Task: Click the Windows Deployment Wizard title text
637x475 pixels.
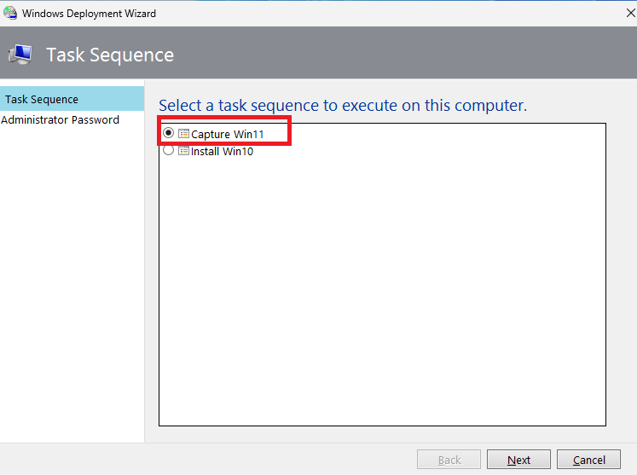Action: pyautogui.click(x=89, y=14)
